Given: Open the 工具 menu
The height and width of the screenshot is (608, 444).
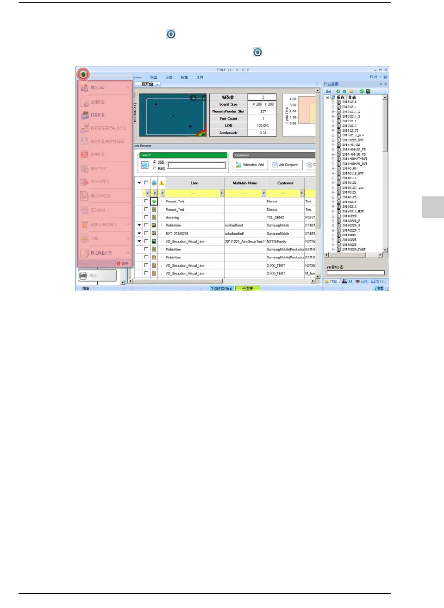Looking at the screenshot, I should pos(200,77).
